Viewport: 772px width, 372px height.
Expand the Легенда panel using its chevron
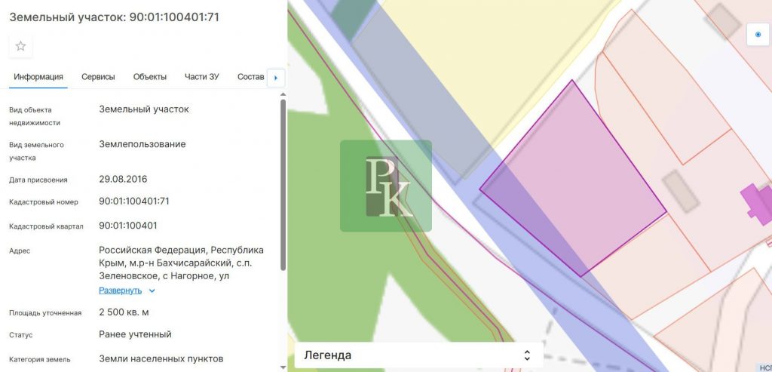click(527, 355)
